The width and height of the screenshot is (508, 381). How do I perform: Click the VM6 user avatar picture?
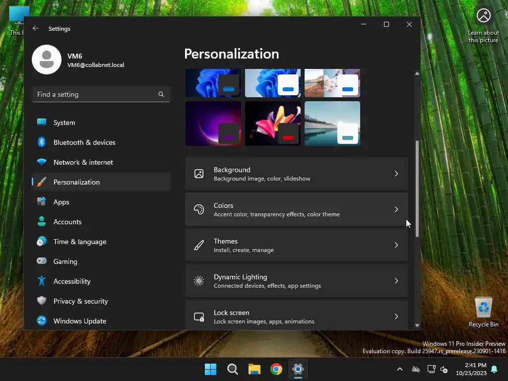click(47, 60)
